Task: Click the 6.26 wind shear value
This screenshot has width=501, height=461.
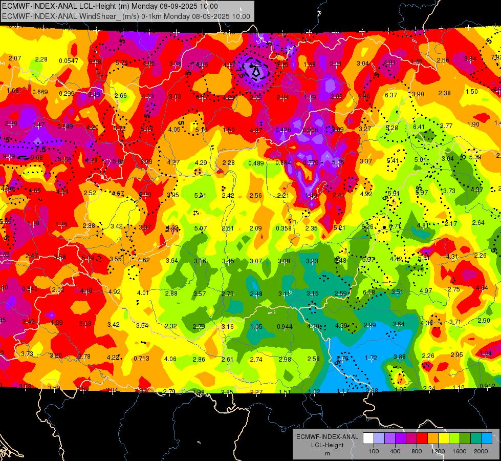Action: 367,226
